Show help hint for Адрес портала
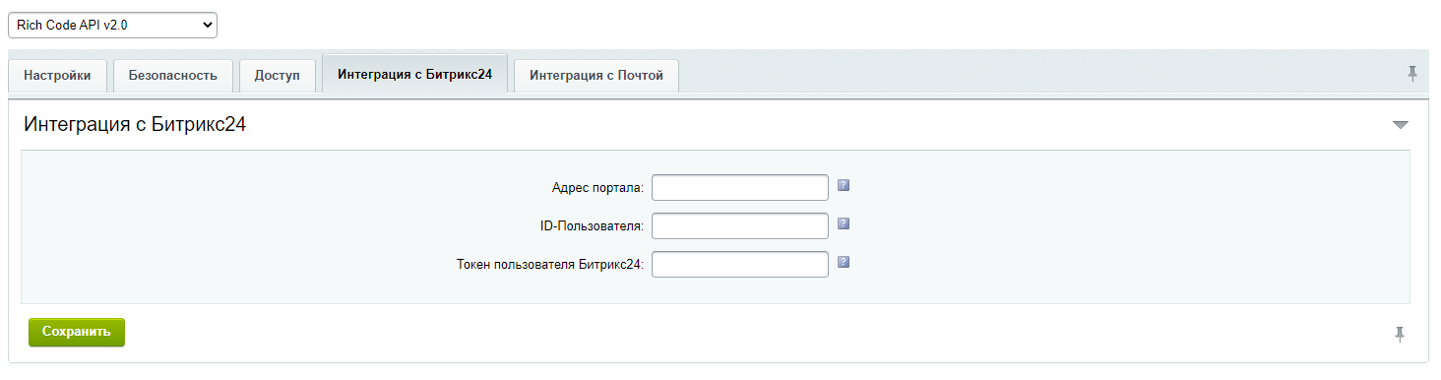1441x380 pixels. [x=844, y=185]
